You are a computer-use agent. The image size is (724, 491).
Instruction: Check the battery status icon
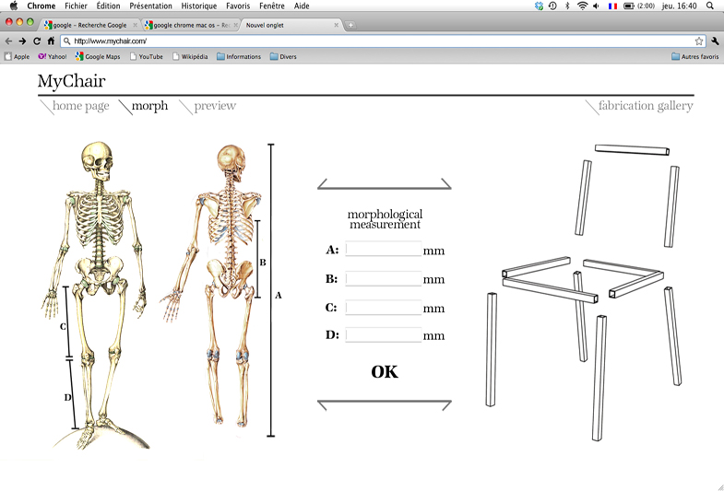click(629, 6)
